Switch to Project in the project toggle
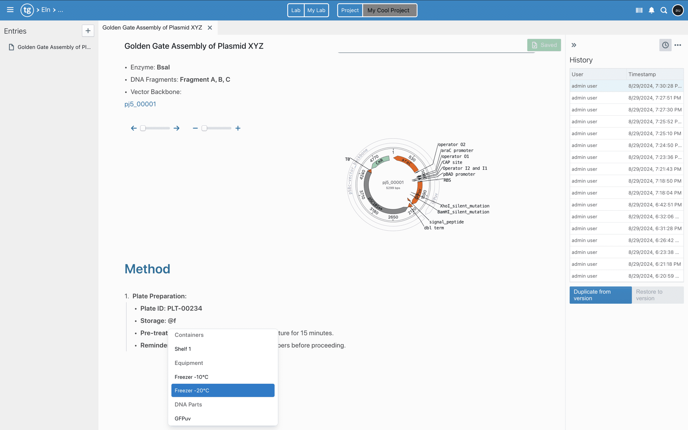 (350, 10)
